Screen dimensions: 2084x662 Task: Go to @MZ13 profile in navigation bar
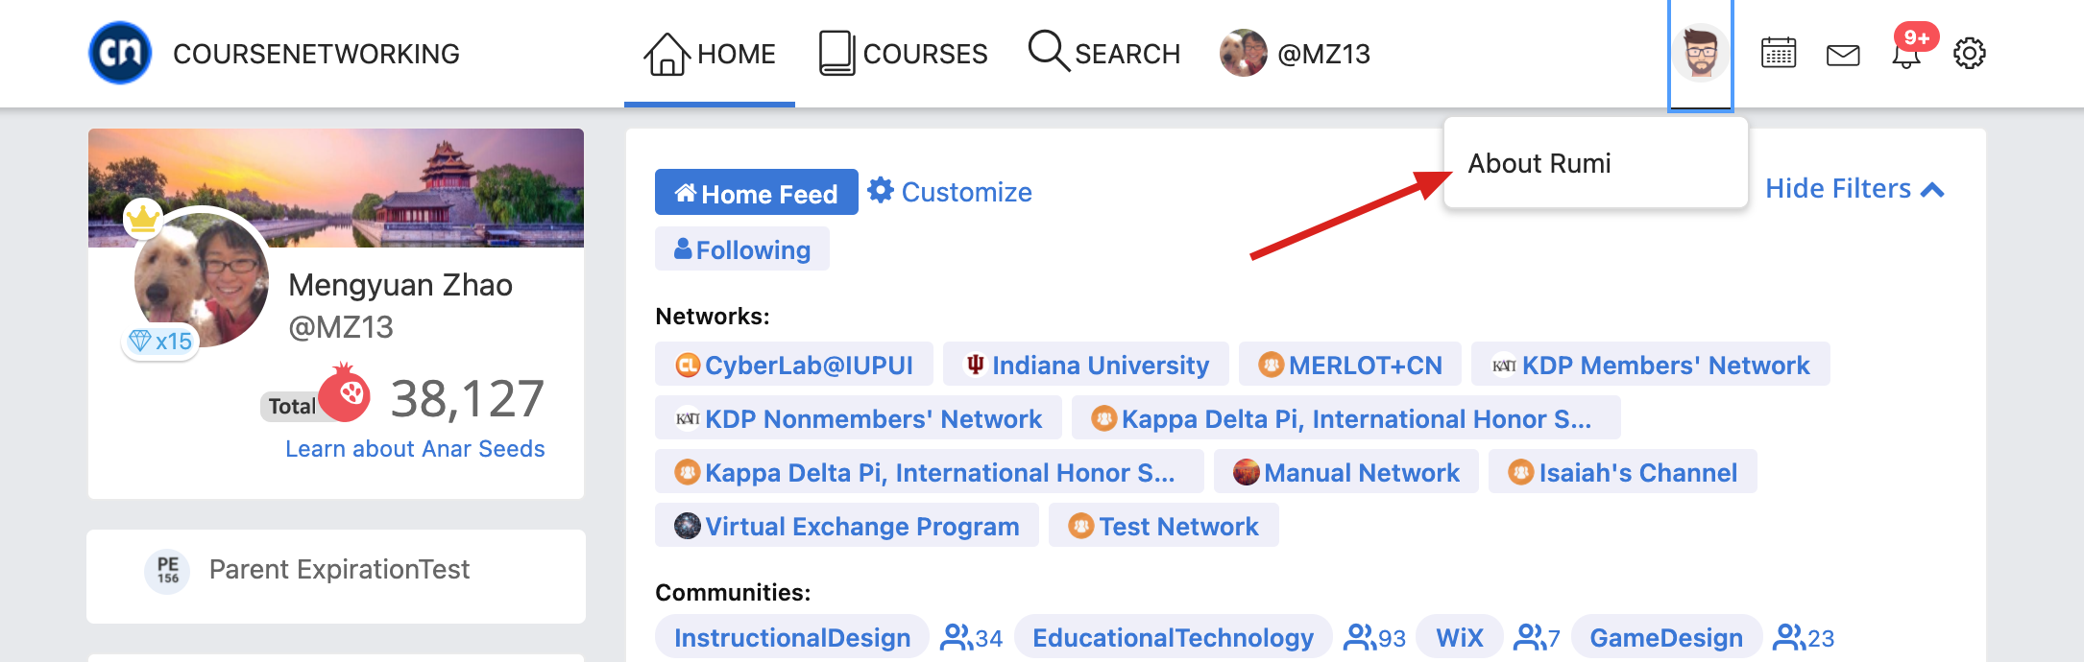pyautogui.click(x=1295, y=54)
